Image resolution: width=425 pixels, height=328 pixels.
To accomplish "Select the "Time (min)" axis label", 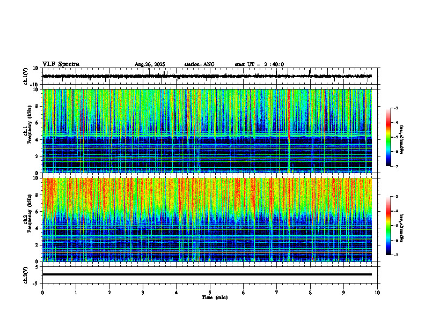I will click(215, 297).
